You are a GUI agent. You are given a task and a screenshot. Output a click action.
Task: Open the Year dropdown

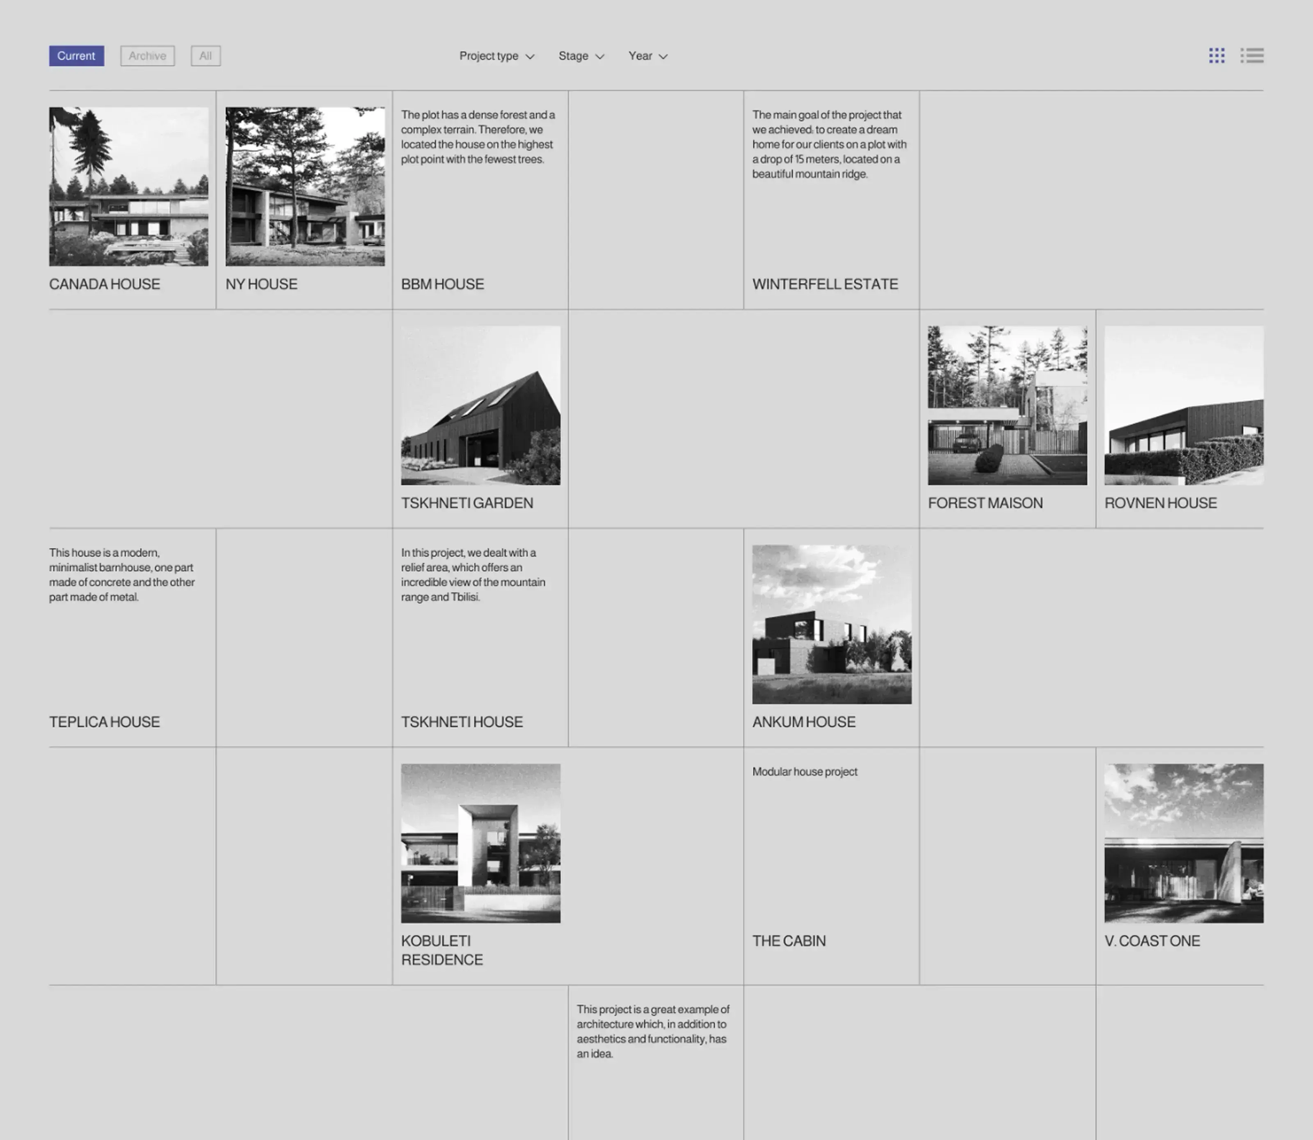[648, 56]
